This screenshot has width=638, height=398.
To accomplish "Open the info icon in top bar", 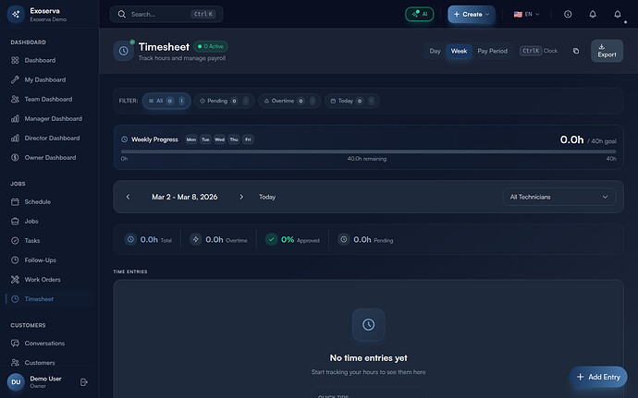I will [x=568, y=15].
